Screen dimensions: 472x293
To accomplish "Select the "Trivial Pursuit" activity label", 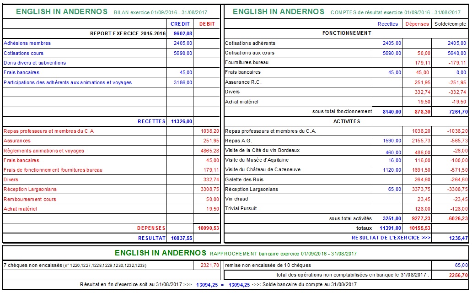I will click(x=241, y=208).
